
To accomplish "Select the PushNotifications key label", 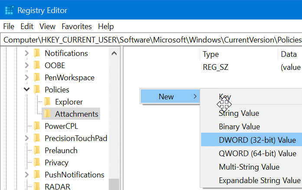I will click(x=75, y=175).
